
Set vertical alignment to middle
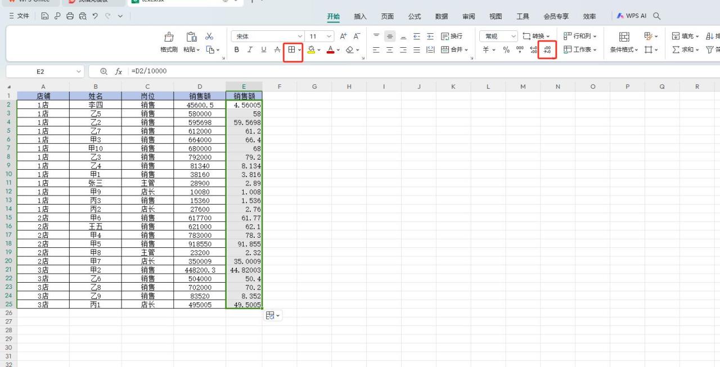(390, 36)
